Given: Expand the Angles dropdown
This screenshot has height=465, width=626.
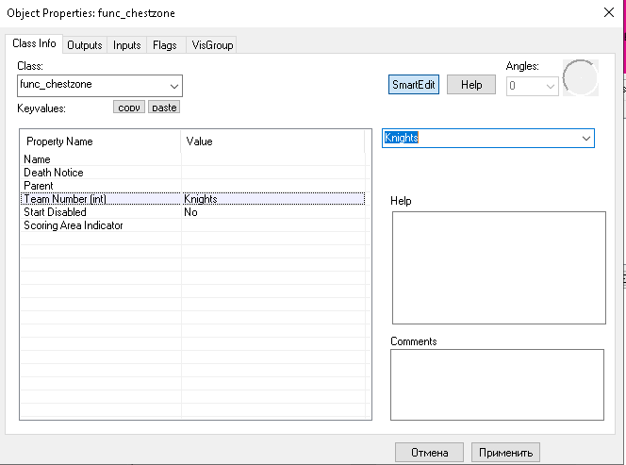Looking at the screenshot, I should click(x=550, y=85).
